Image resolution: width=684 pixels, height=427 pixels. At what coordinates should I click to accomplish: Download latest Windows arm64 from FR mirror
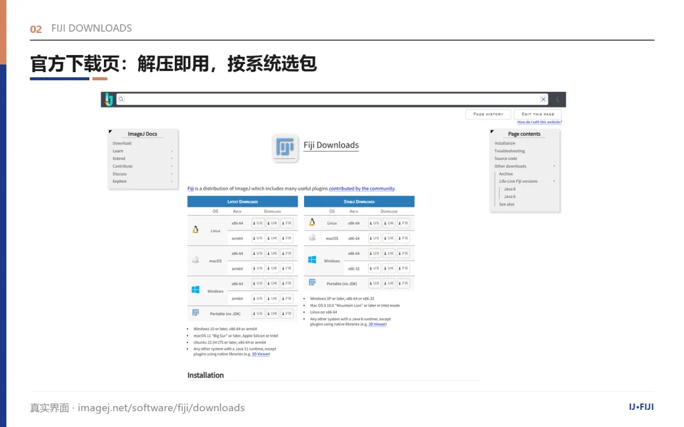(x=287, y=299)
